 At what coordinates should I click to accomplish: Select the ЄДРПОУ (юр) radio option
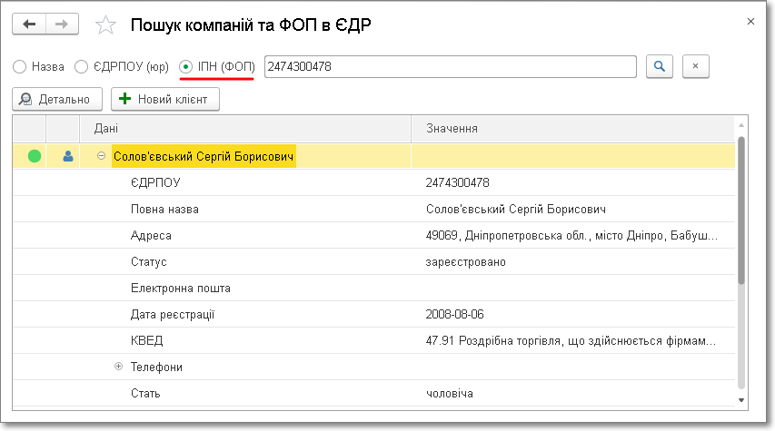[81, 67]
